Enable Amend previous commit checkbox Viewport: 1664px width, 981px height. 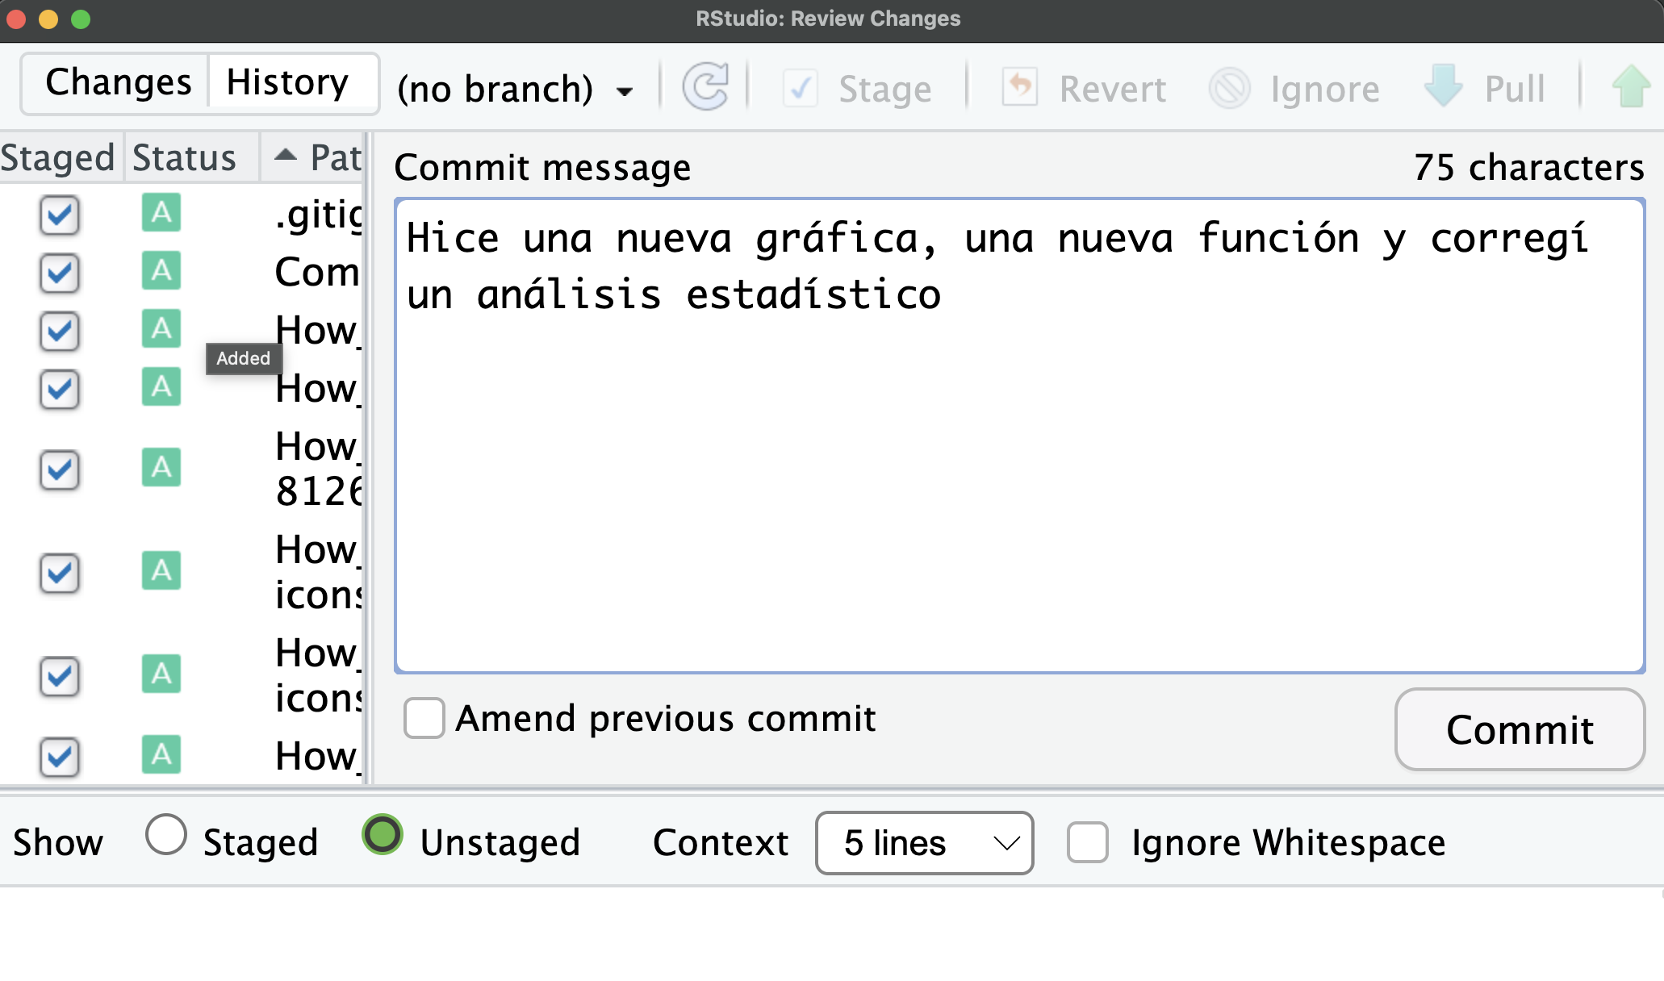coord(424,718)
